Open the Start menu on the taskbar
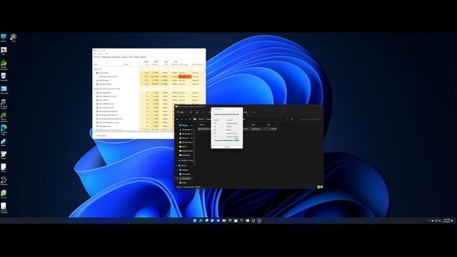This screenshot has width=457, height=257. pyautogui.click(x=195, y=221)
